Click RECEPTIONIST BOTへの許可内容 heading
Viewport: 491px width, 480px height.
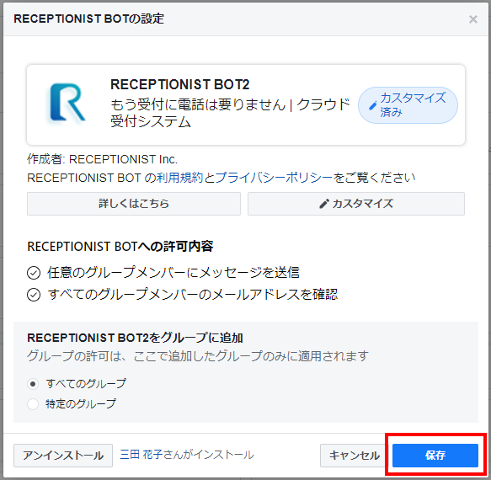[120, 246]
